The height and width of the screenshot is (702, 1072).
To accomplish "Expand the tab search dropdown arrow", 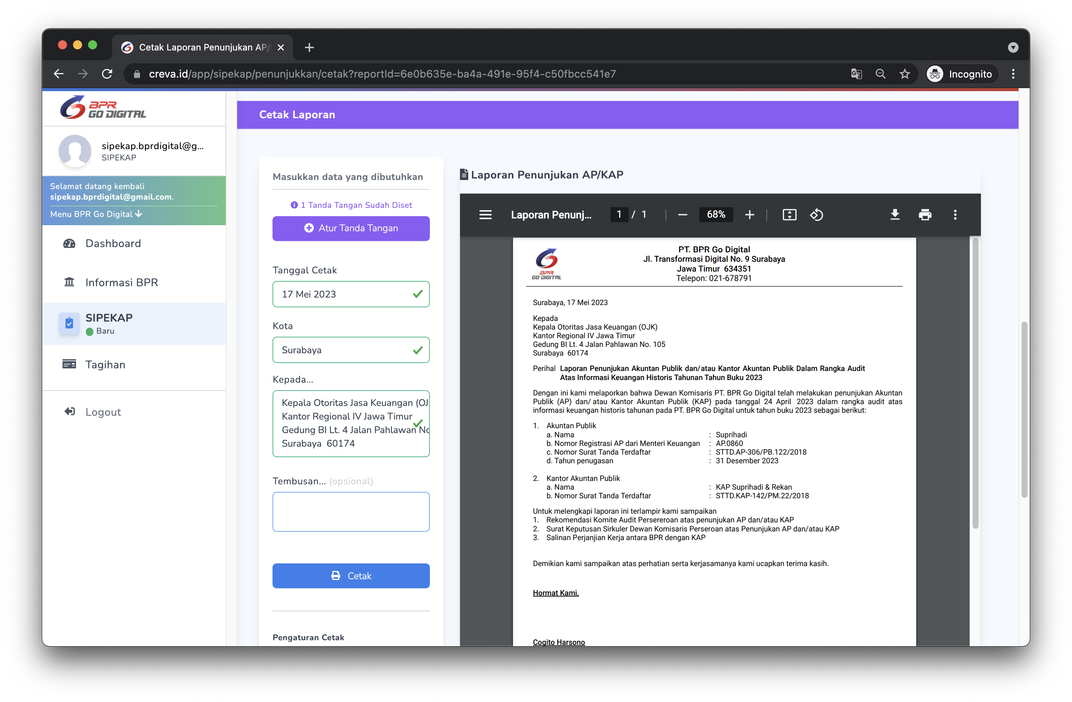I will pos(1013,48).
